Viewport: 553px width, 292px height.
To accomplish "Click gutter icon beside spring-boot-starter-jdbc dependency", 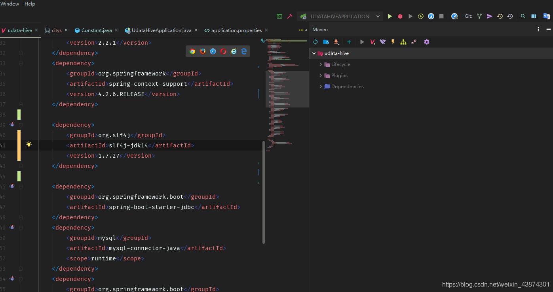I will tap(11, 186).
